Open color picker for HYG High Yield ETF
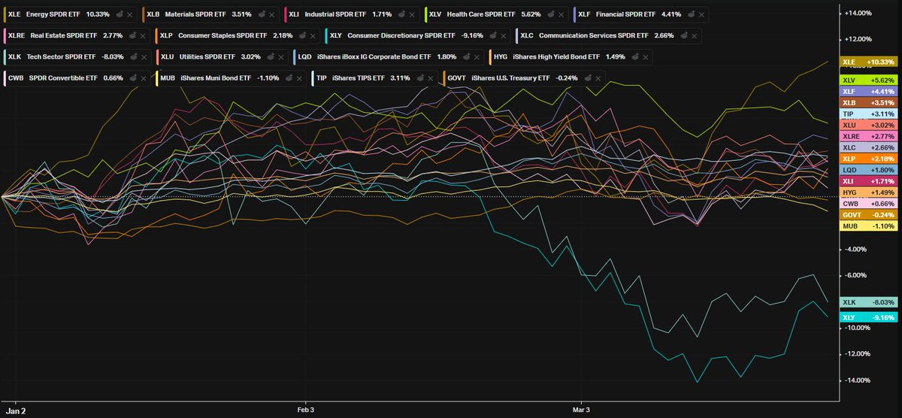Image resolution: width=902 pixels, height=418 pixels. tap(635, 57)
